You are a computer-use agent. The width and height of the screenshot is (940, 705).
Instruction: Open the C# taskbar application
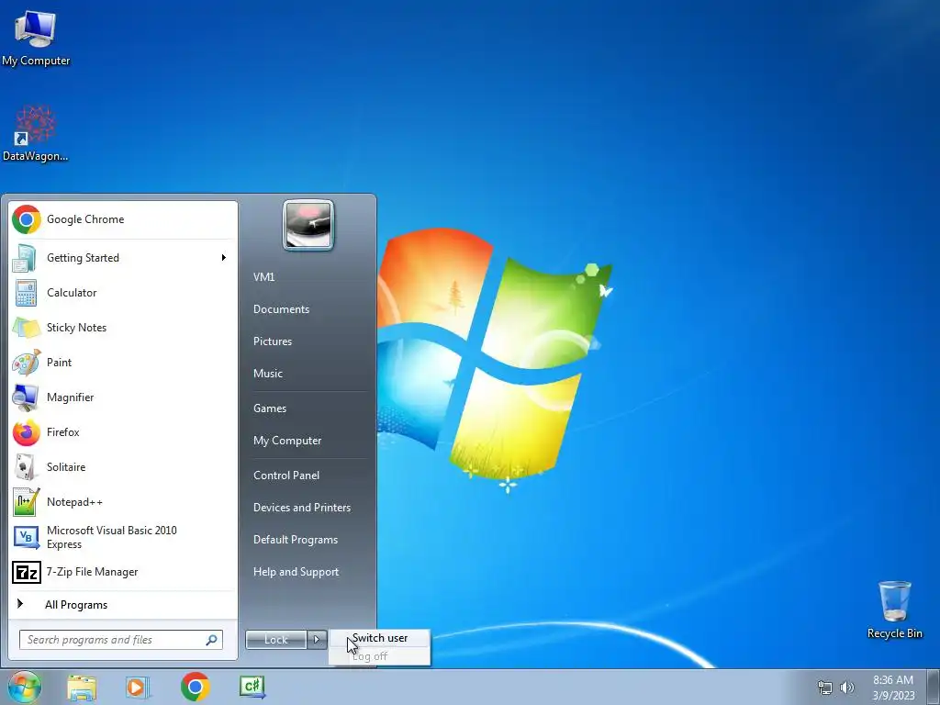click(x=252, y=687)
